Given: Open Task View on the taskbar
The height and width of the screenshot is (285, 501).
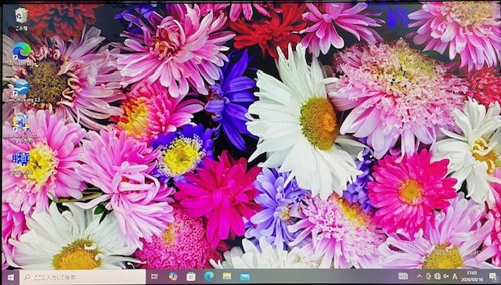Looking at the screenshot, I should pyautogui.click(x=154, y=276).
